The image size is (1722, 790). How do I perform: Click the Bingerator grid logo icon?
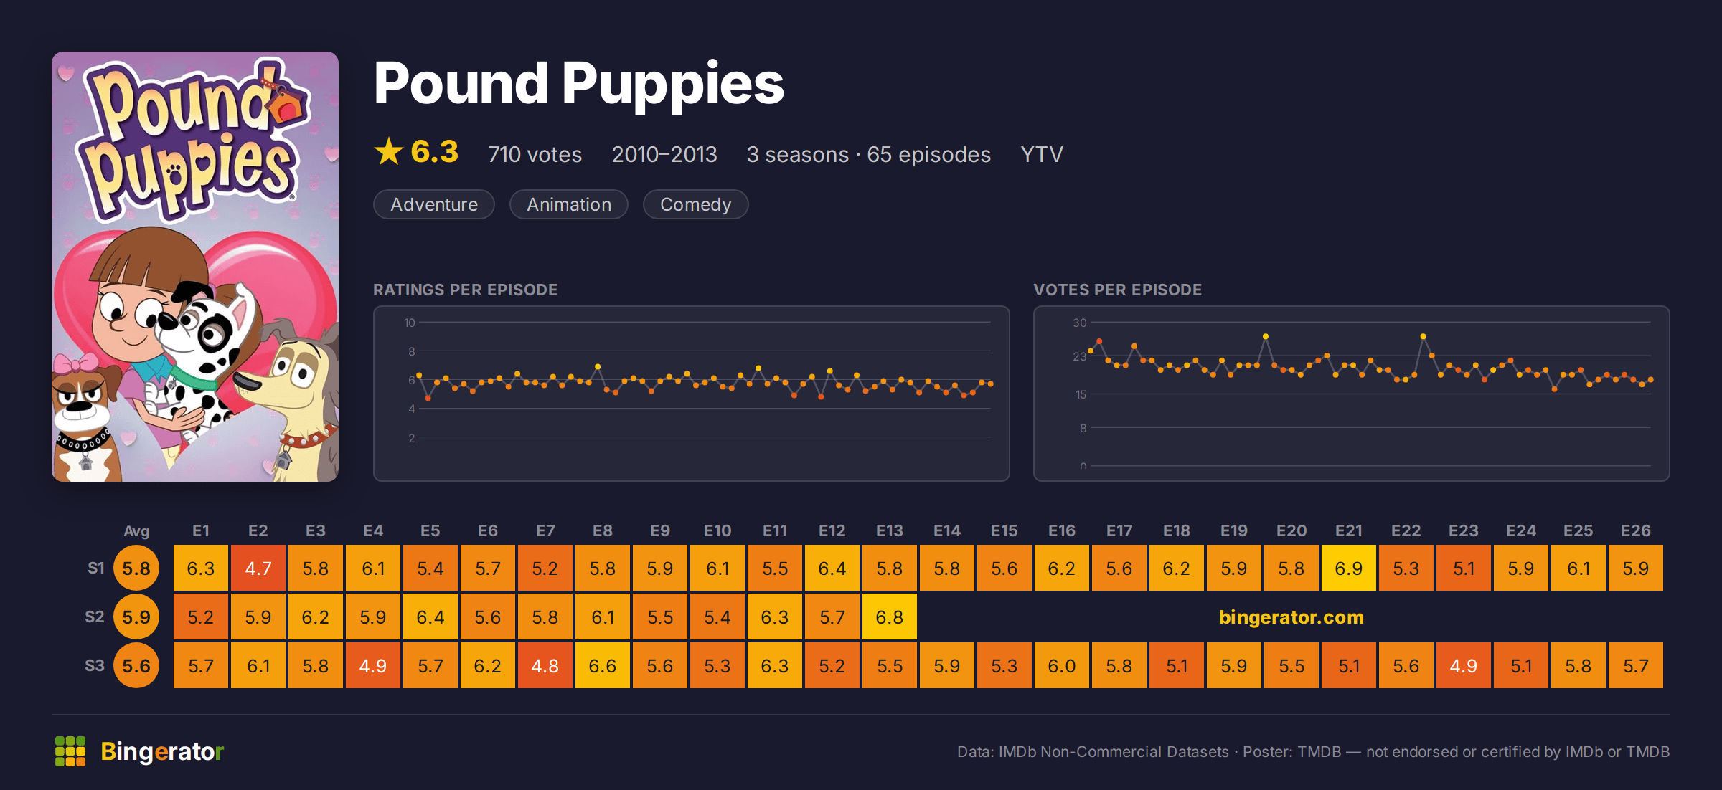pos(70,751)
